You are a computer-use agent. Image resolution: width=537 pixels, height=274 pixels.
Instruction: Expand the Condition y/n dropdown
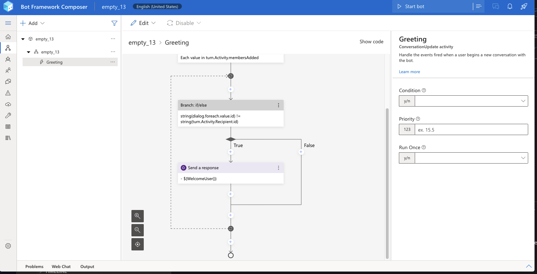(x=523, y=101)
